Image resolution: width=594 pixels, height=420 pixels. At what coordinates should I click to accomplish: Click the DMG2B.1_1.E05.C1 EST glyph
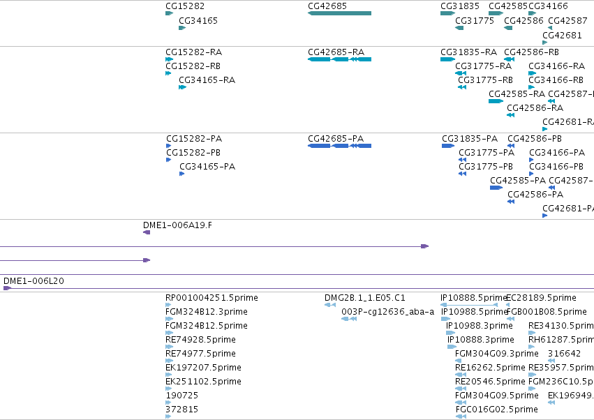click(x=330, y=305)
